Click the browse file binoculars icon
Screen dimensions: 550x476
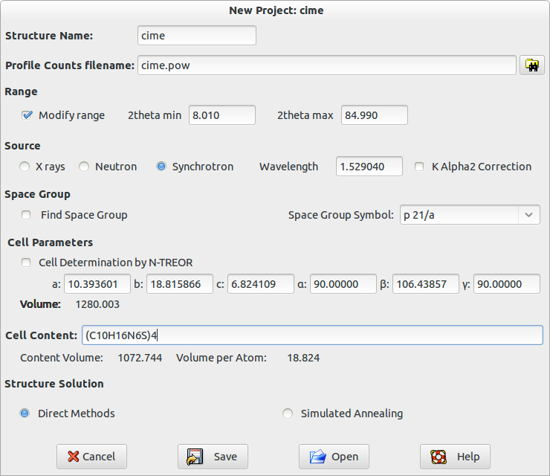pyautogui.click(x=531, y=65)
